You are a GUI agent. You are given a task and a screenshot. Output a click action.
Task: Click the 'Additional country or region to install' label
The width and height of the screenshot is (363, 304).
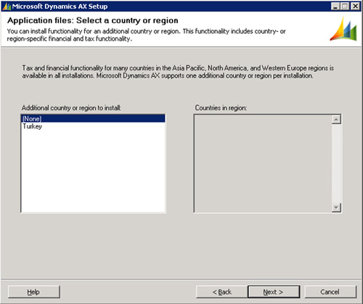tap(71, 108)
